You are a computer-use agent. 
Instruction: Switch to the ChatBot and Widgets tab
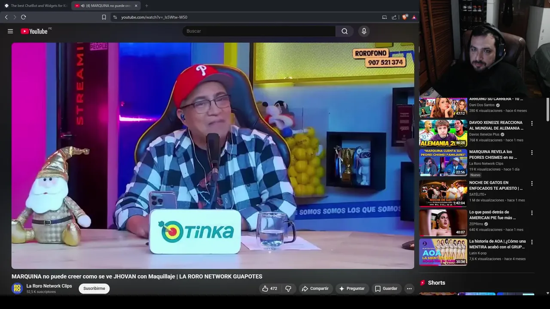36,6
